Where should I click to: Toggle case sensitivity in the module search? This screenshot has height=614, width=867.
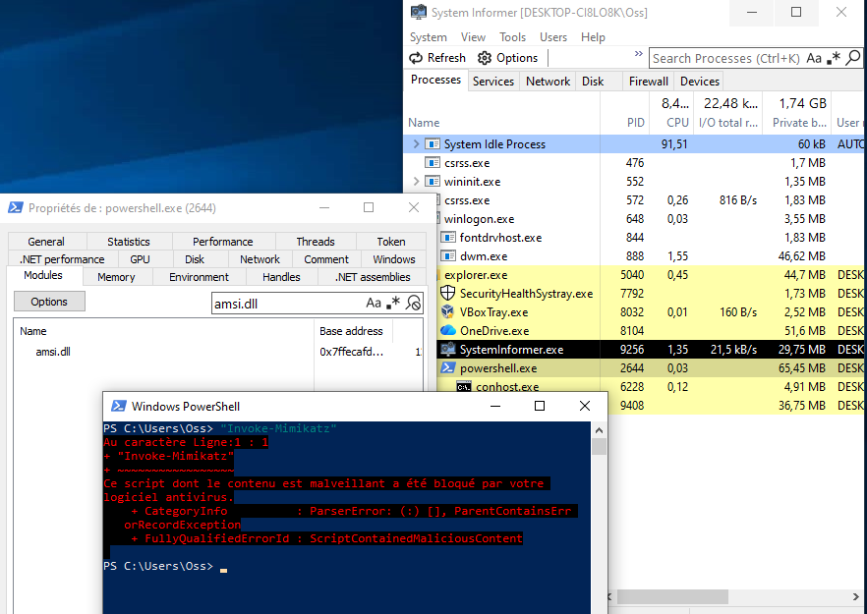[374, 303]
